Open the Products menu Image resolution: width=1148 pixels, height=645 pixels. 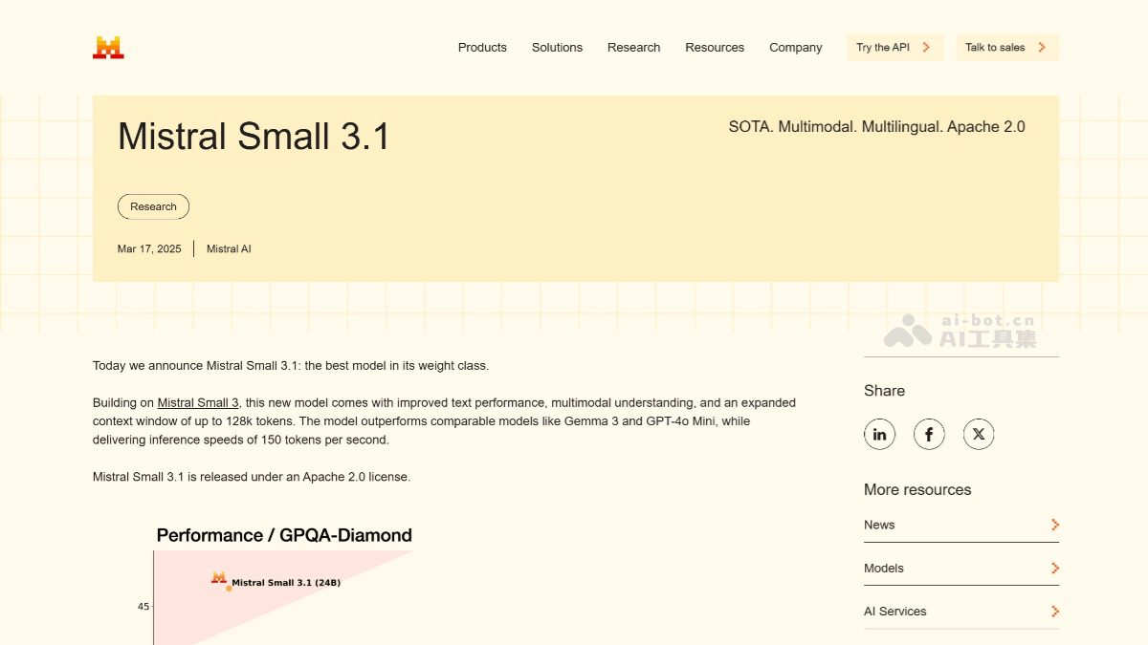coord(482,47)
